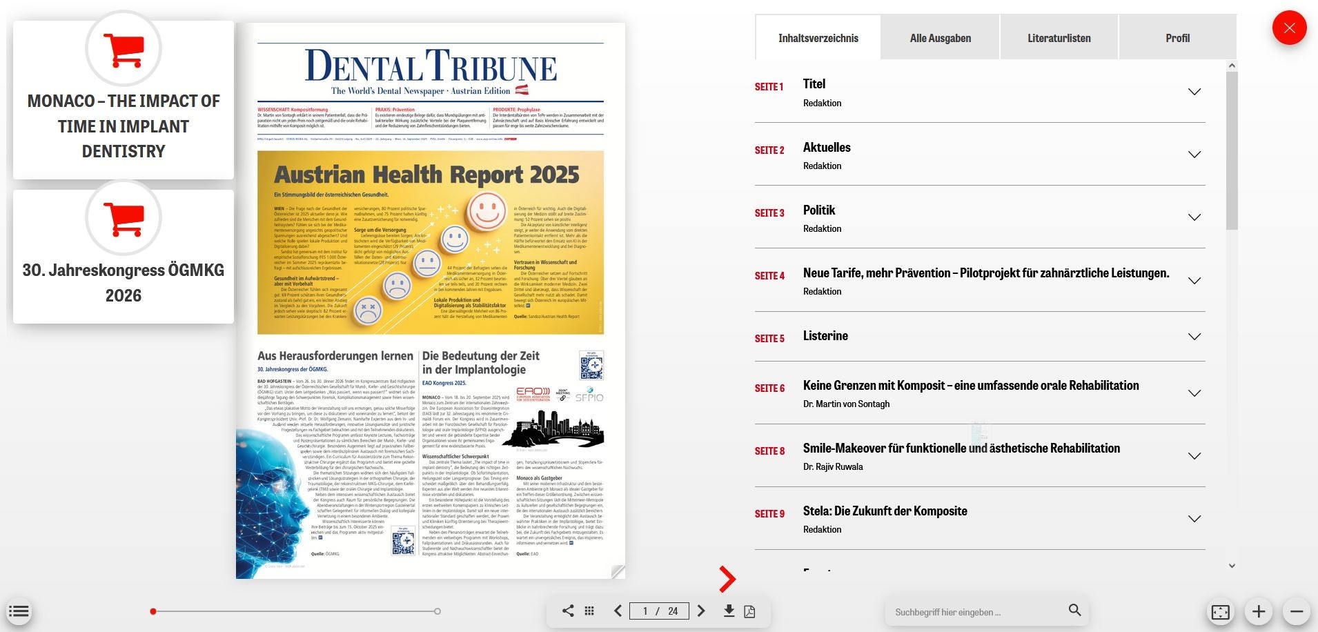Image resolution: width=1318 pixels, height=632 pixels.
Task: Expand the Seite 3 Politik entry
Action: click(x=1194, y=217)
